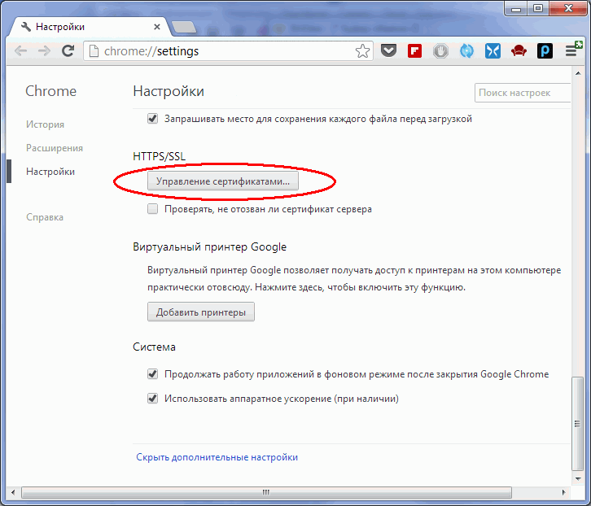Select 'Расширения' in the sidebar

pos(55,148)
